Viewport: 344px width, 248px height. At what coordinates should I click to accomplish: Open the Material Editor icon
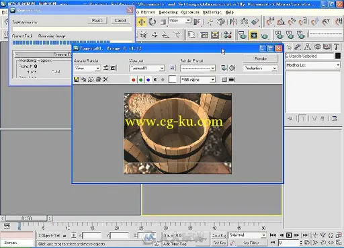click(228, 35)
